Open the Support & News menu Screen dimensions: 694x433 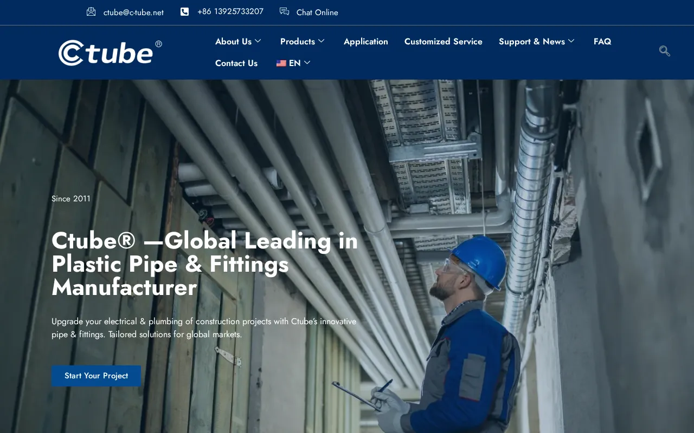[532, 42]
